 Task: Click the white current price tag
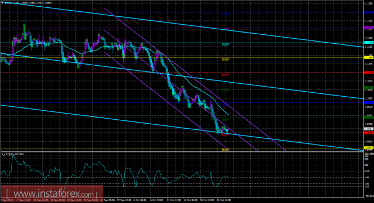[x=369, y=129]
